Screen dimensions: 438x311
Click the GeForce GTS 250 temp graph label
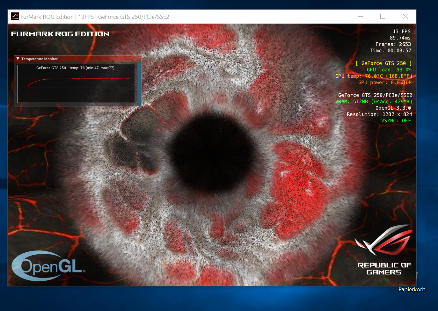pyautogui.click(x=75, y=68)
